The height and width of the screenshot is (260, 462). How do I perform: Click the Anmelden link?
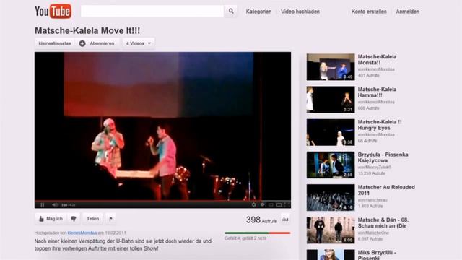407,12
